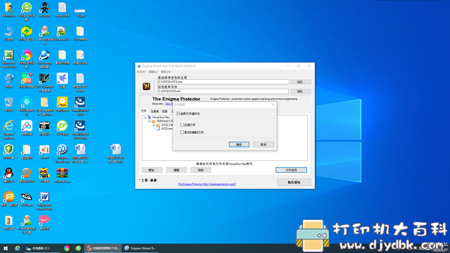Switch to Enigma Virtual Box taskbar button

pos(141,249)
